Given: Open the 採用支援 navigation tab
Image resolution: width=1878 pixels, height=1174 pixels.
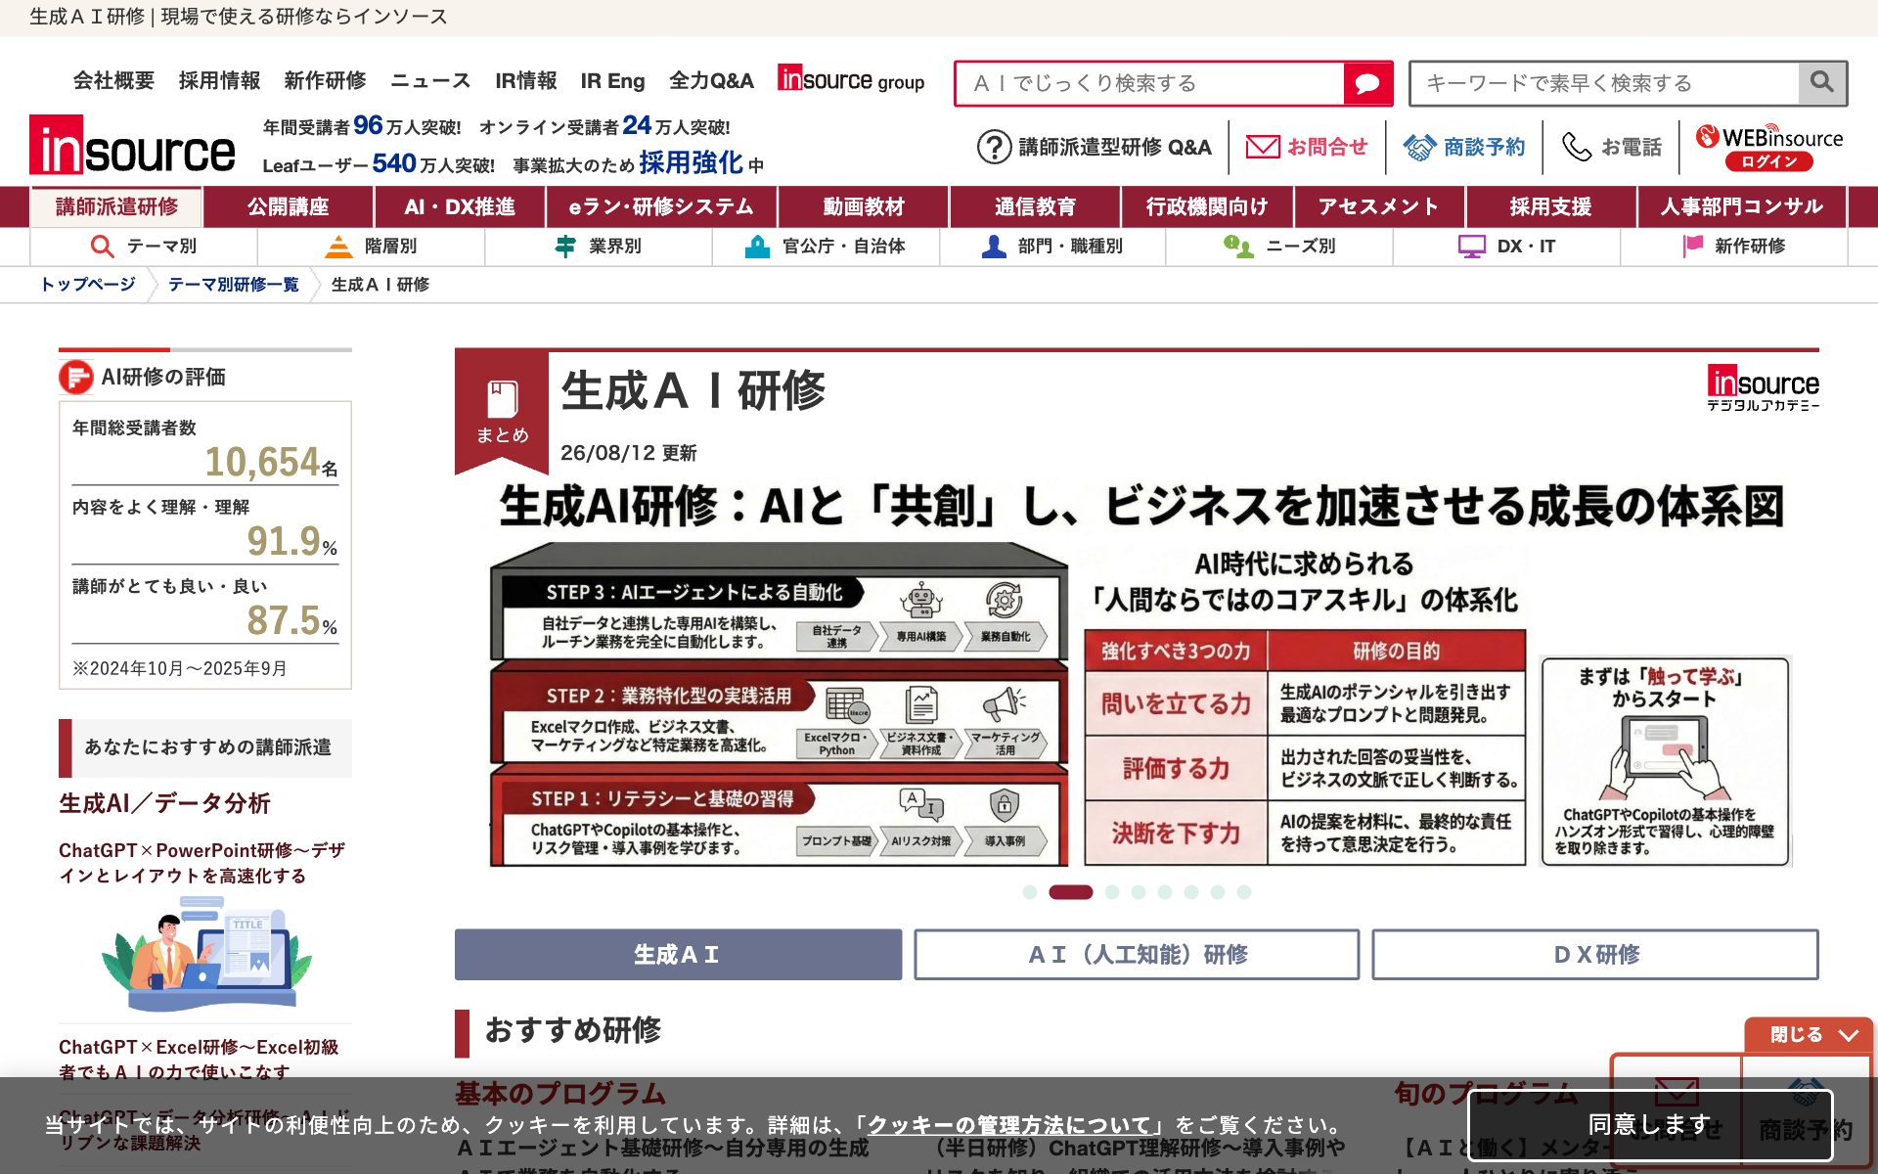Looking at the screenshot, I should pos(1551,206).
